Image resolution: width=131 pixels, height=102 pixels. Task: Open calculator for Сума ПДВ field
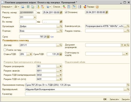(x=60, y=54)
